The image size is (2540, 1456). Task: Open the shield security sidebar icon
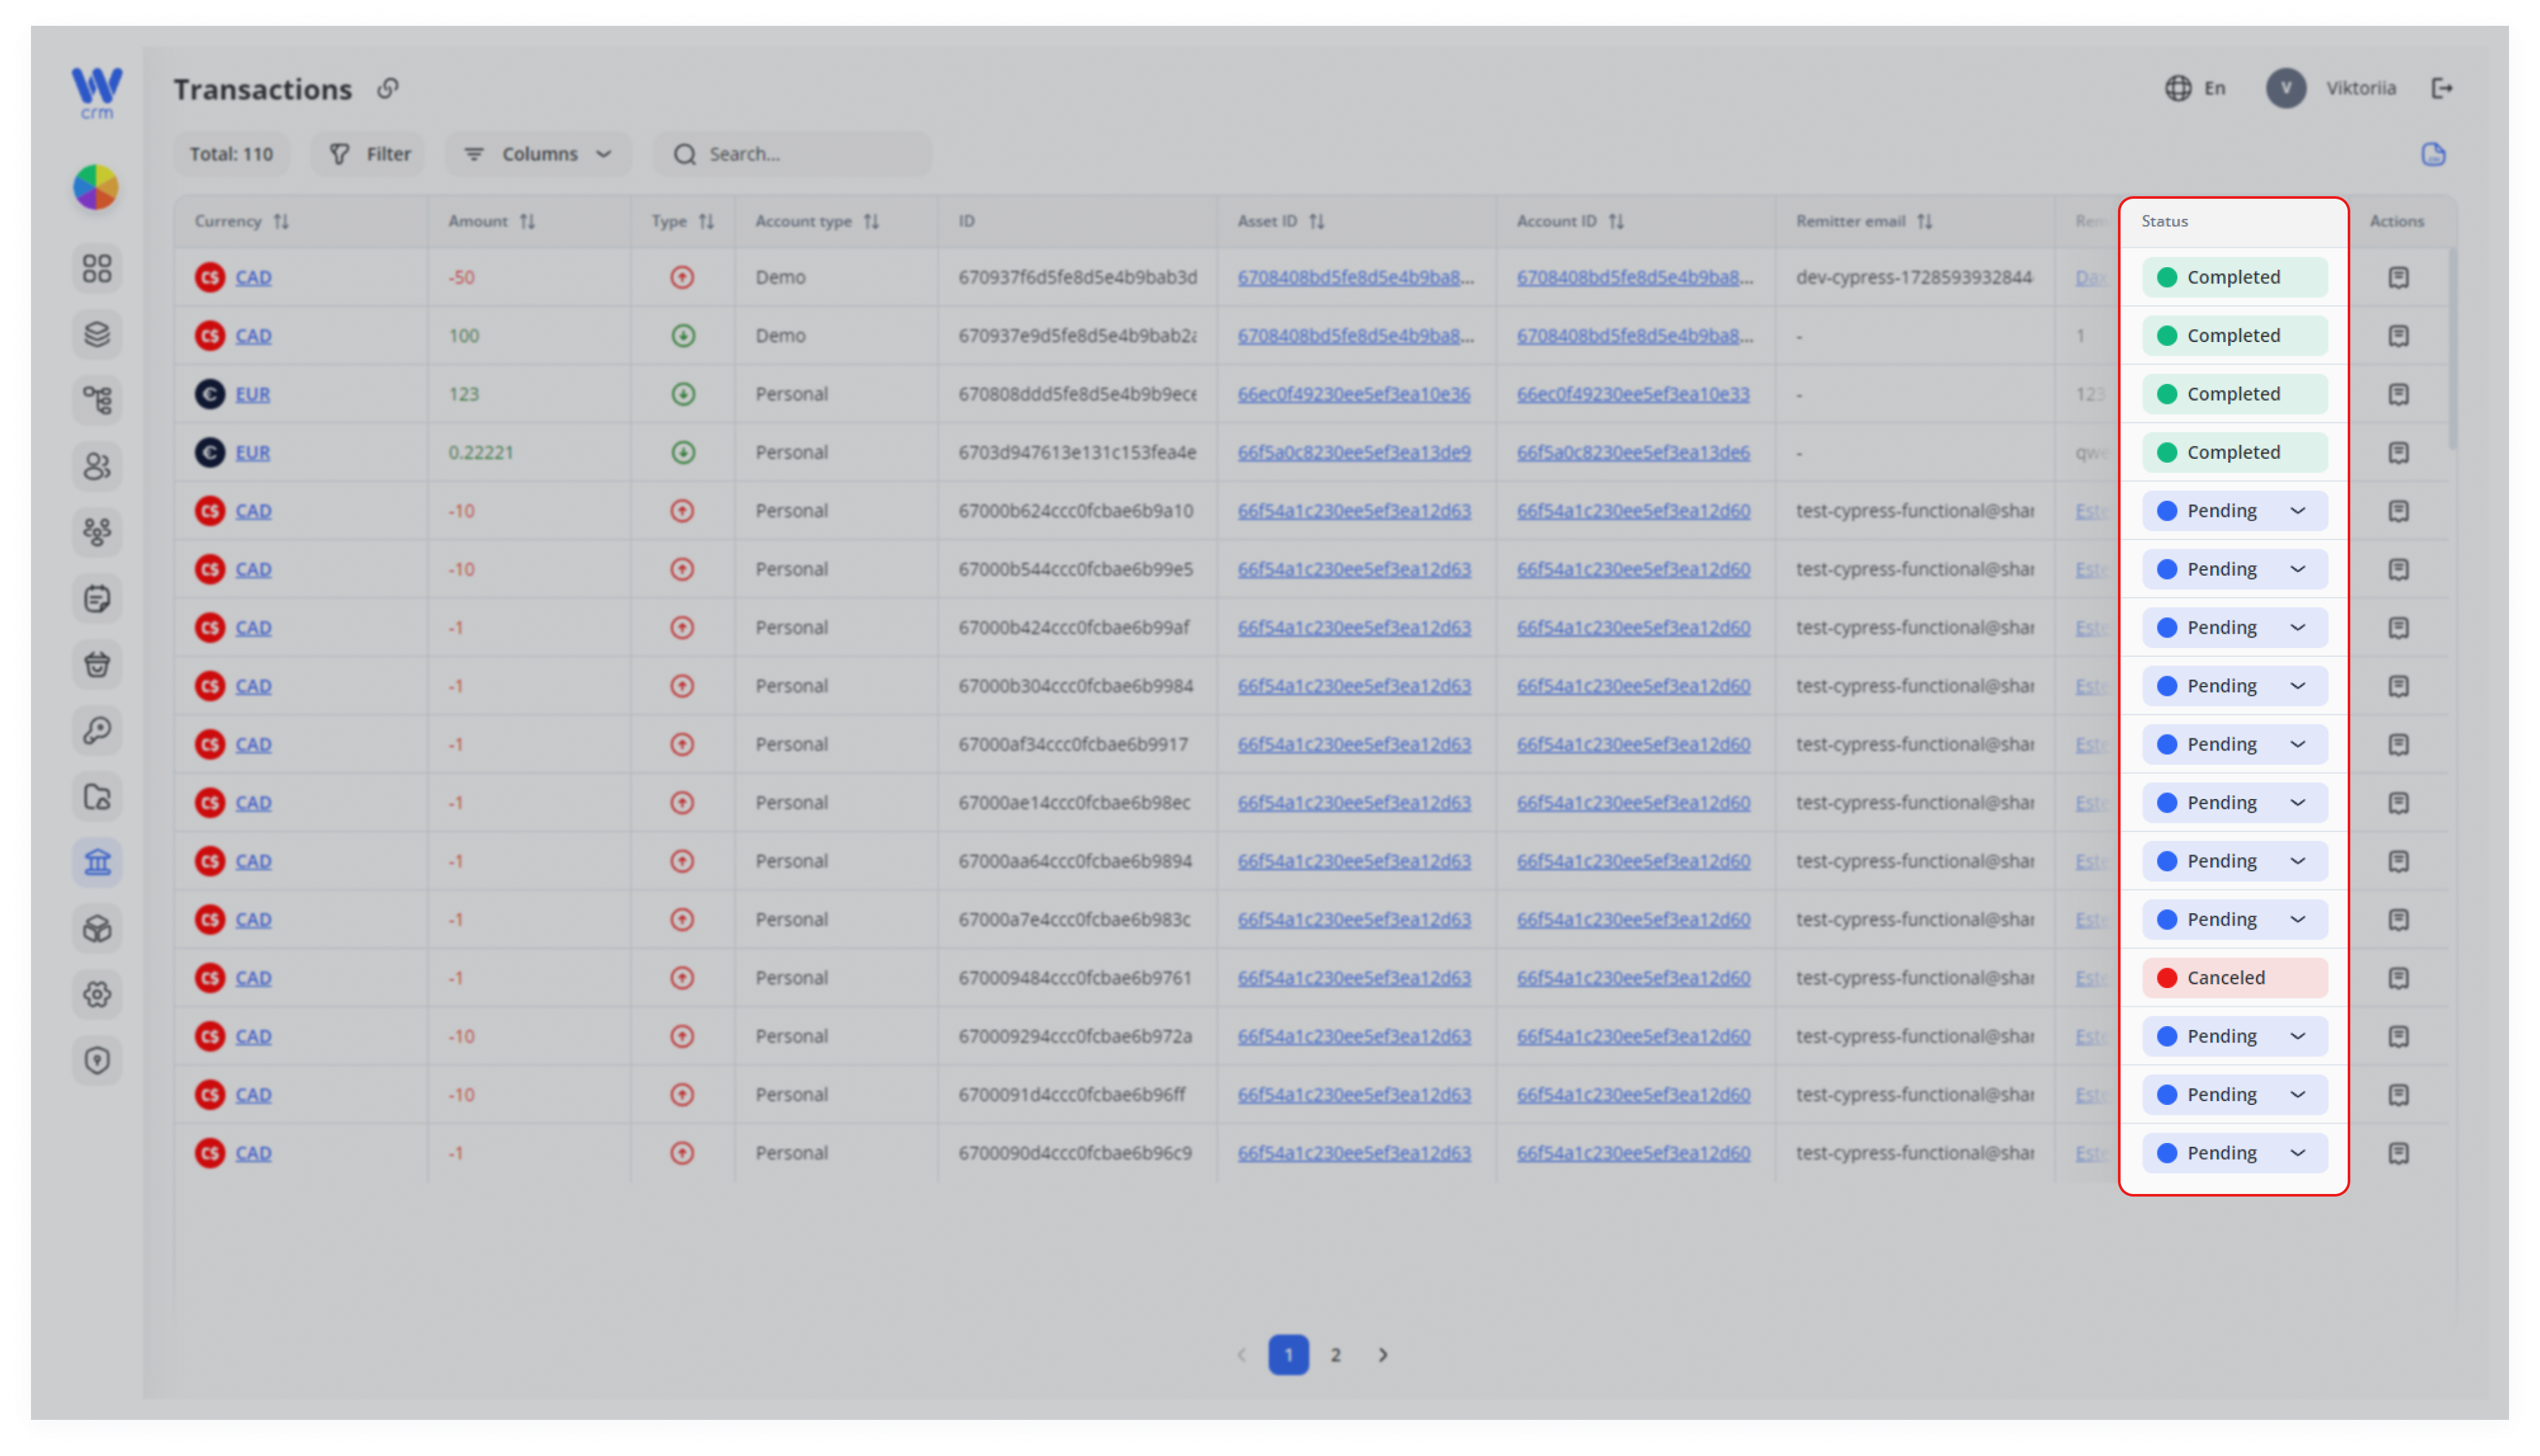(x=97, y=1060)
